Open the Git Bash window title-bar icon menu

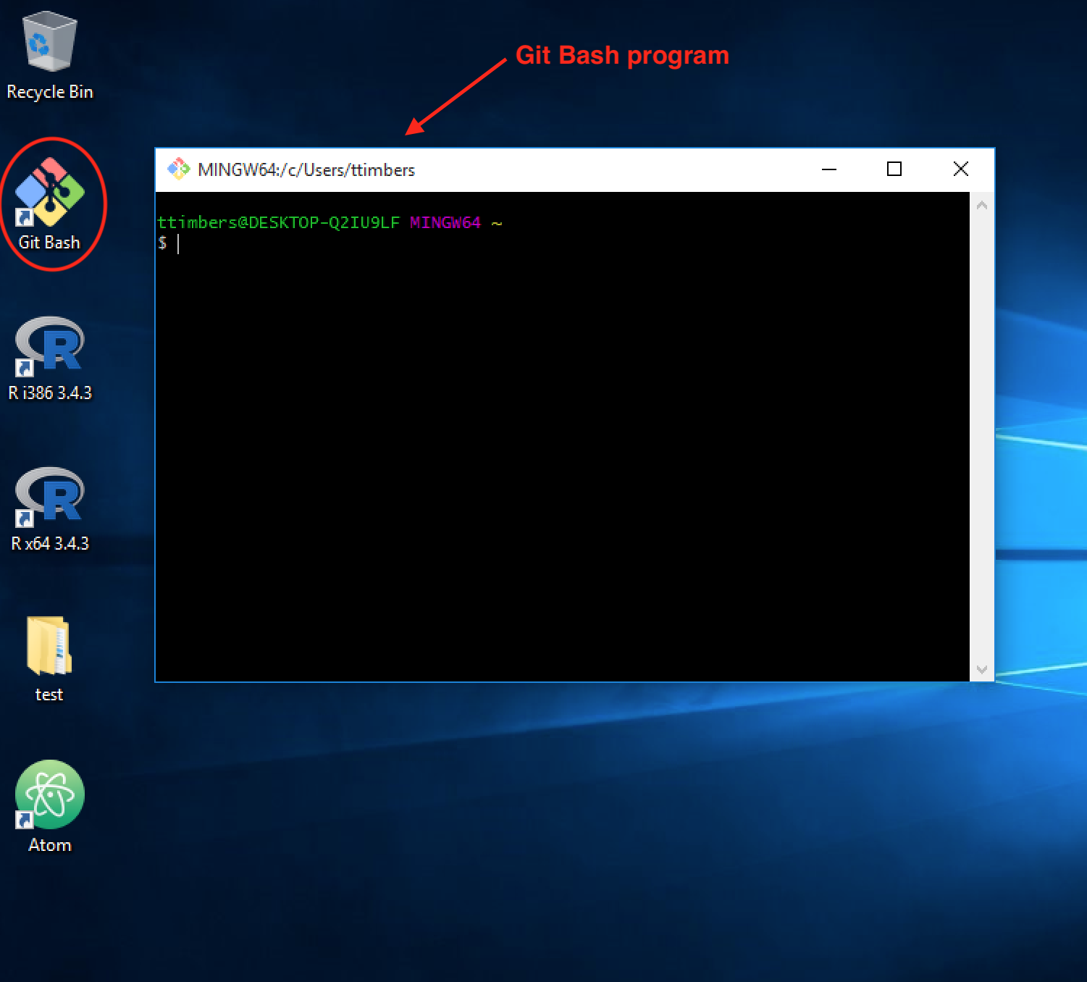tap(178, 169)
